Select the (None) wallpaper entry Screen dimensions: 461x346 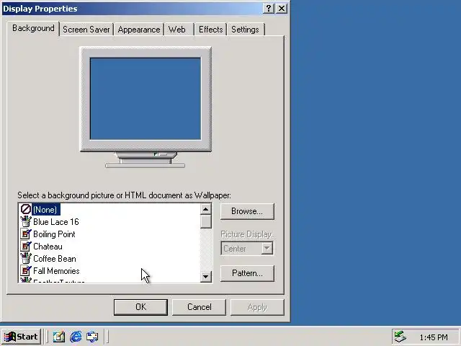[x=45, y=210]
